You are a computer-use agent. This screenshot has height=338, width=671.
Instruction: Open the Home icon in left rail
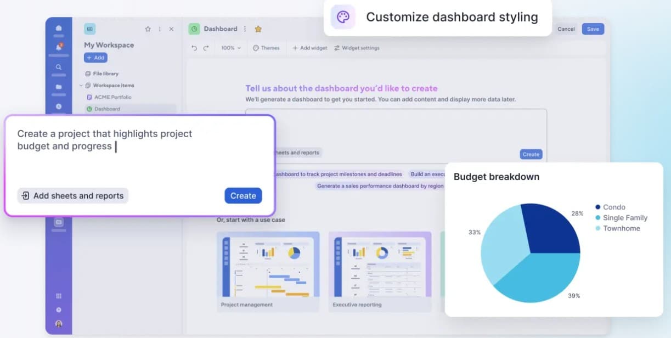pos(59,29)
